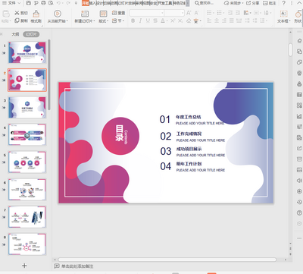303x274 pixels.
Task: Click the Save icon in quick access toolbar
Action: [x=29, y=3]
